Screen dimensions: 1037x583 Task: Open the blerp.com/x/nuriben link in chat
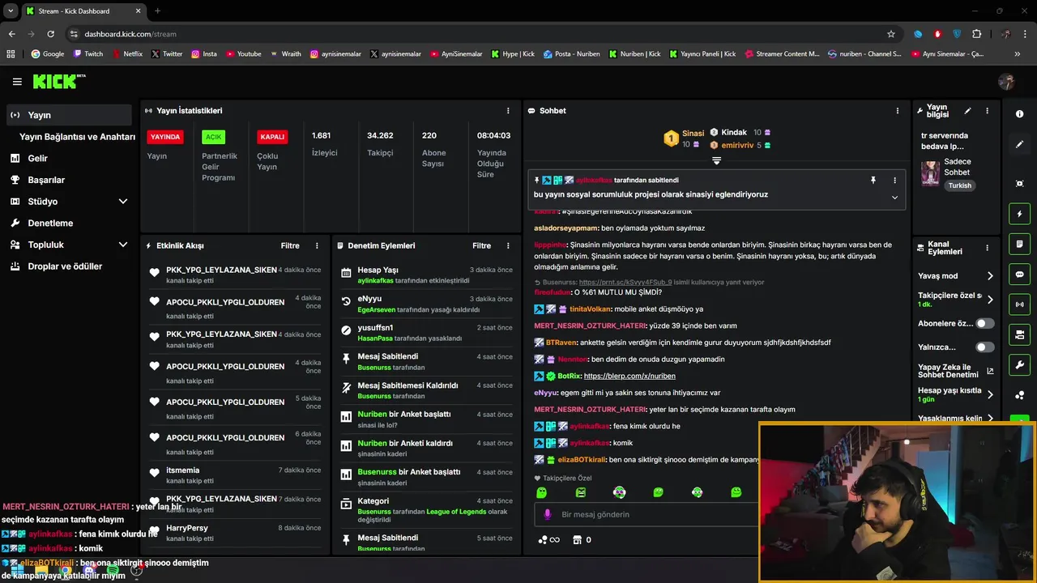[629, 376]
